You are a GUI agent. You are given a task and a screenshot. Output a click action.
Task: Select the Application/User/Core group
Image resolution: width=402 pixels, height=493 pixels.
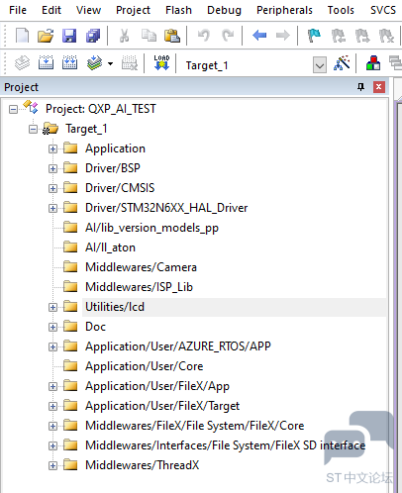pyautogui.click(x=145, y=366)
